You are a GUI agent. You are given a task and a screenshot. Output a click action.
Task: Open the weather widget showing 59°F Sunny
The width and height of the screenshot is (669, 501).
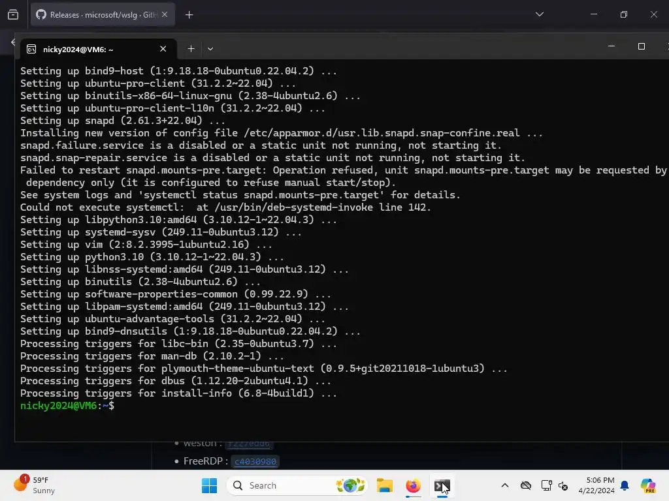click(x=34, y=485)
